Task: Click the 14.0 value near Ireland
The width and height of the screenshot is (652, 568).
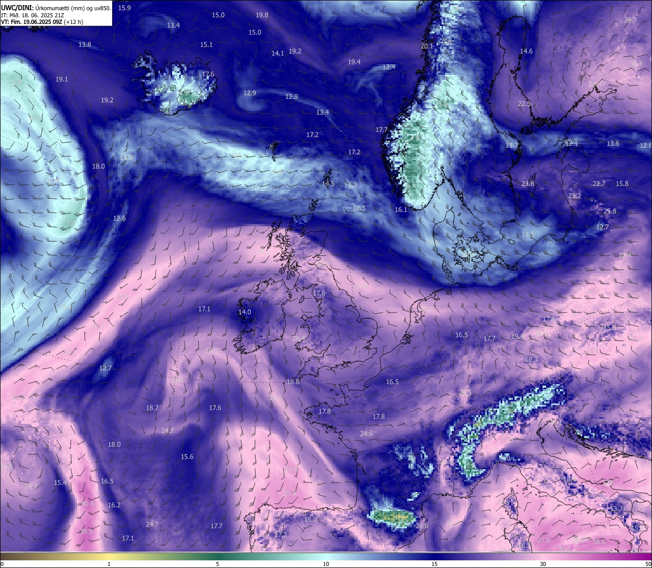Action: click(244, 312)
